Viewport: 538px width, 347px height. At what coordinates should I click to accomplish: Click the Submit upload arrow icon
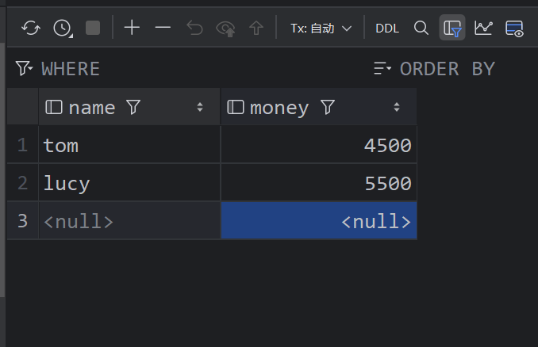point(256,28)
